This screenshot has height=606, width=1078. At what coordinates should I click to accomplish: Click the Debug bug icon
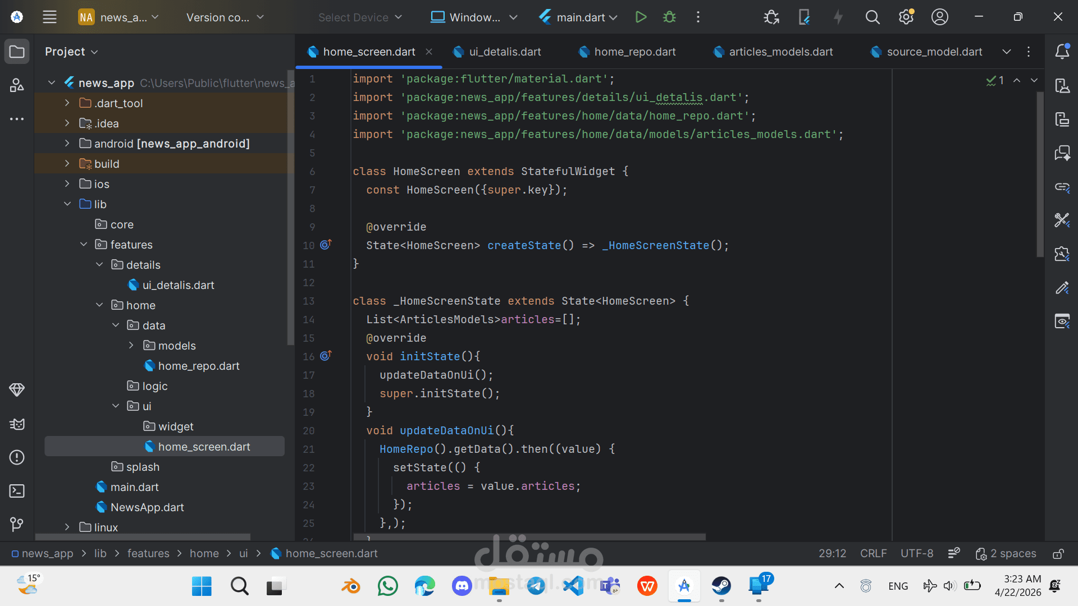(669, 17)
